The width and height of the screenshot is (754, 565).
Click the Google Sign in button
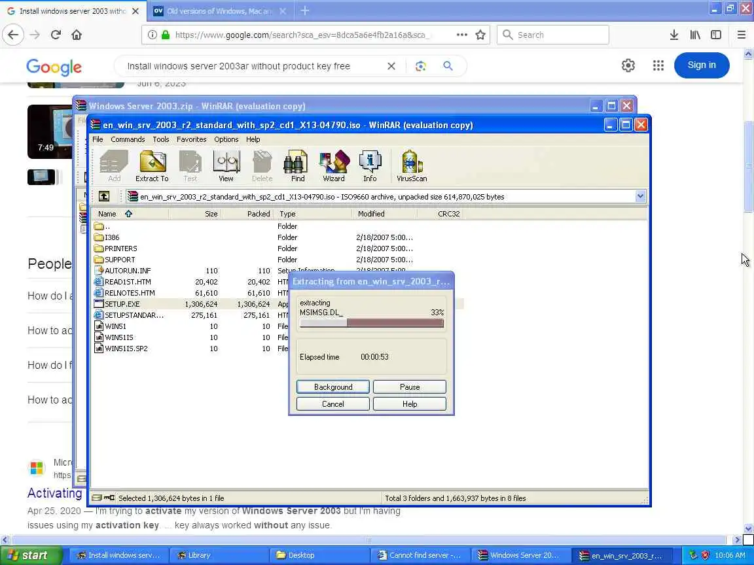pyautogui.click(x=702, y=65)
